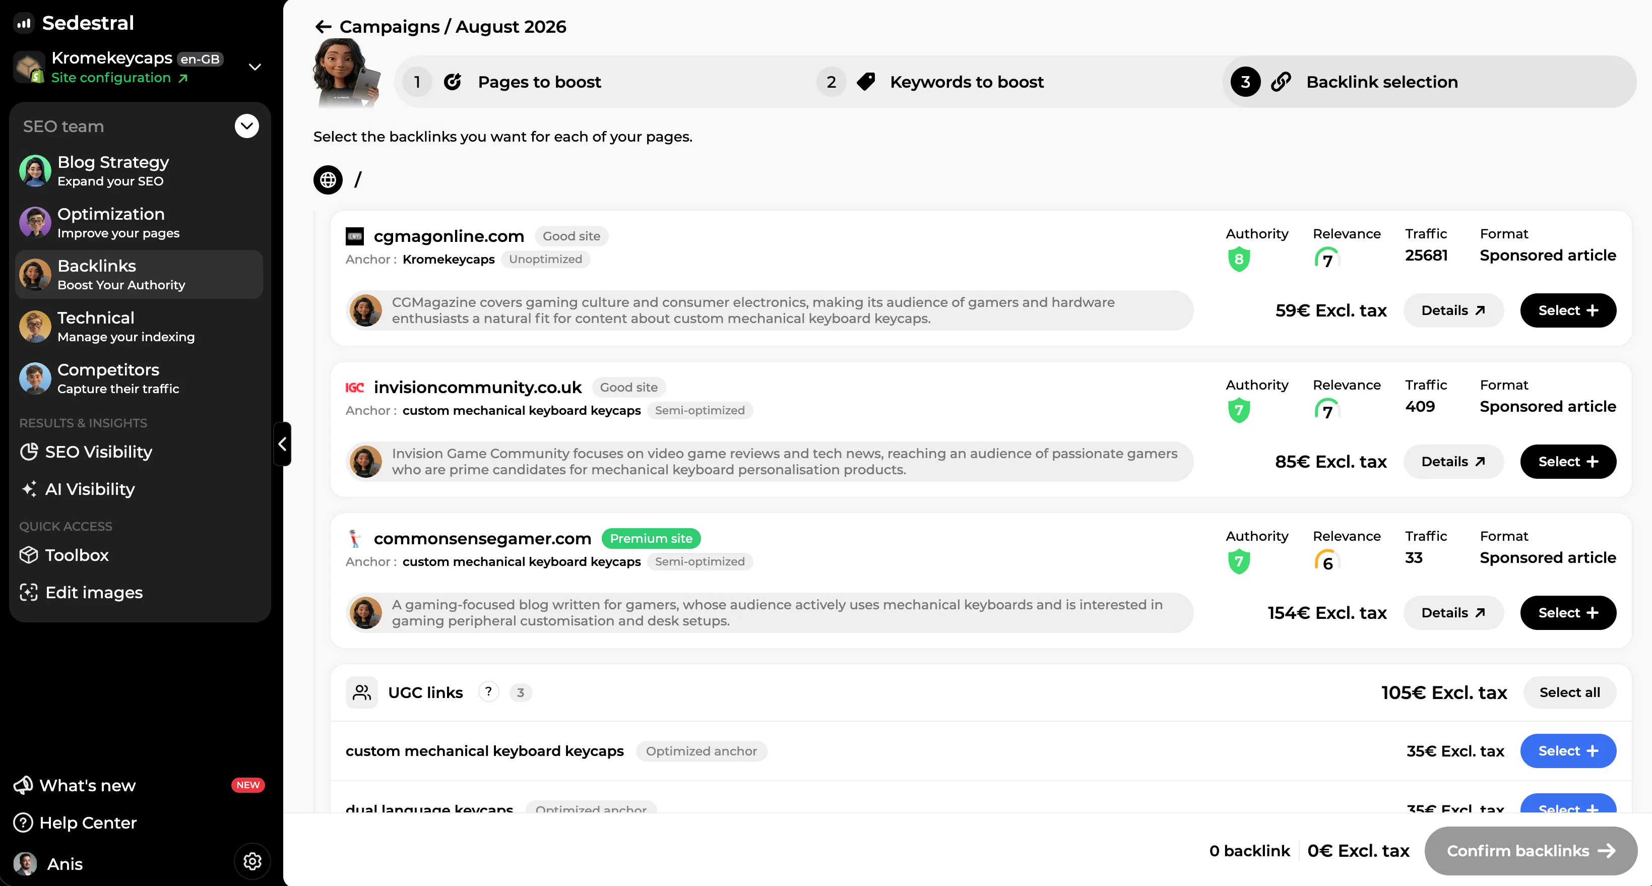Open the Site configuration link
The image size is (1652, 886).
click(119, 78)
